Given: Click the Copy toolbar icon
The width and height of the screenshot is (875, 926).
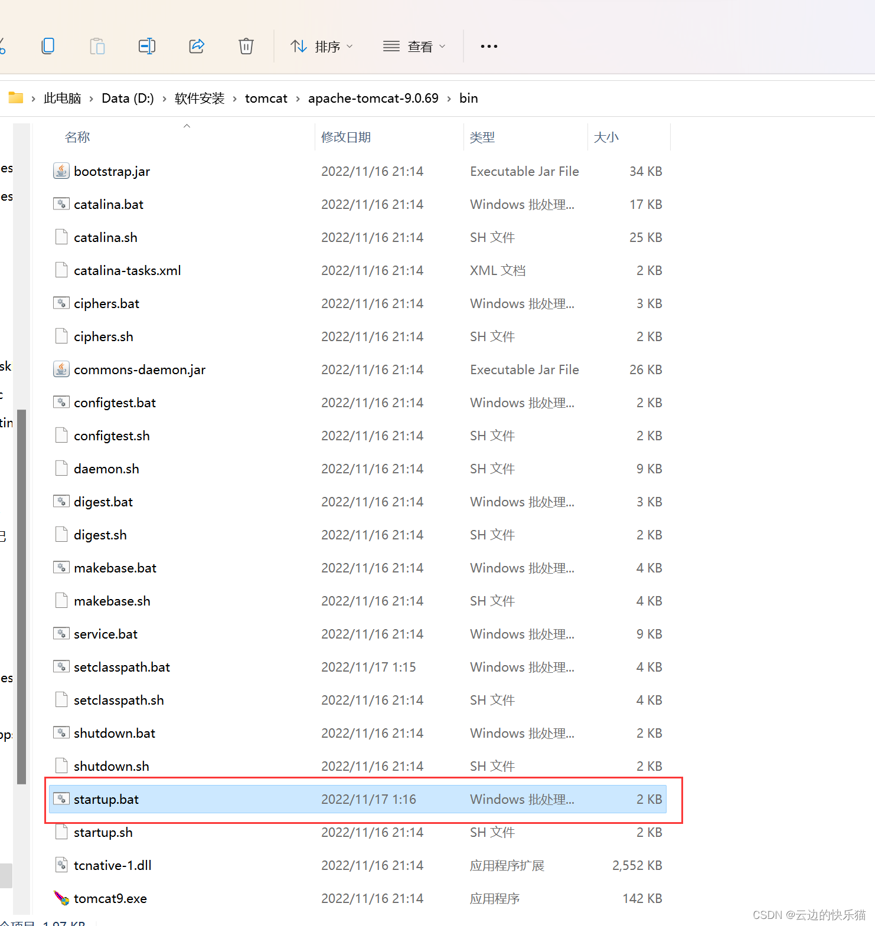Looking at the screenshot, I should point(48,46).
